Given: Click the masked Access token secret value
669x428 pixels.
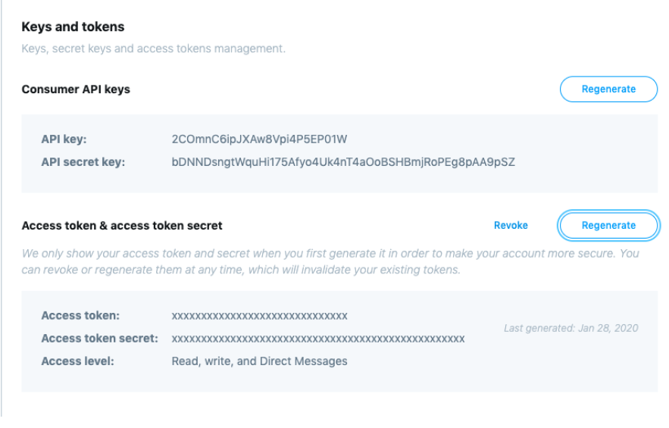Looking at the screenshot, I should [318, 339].
